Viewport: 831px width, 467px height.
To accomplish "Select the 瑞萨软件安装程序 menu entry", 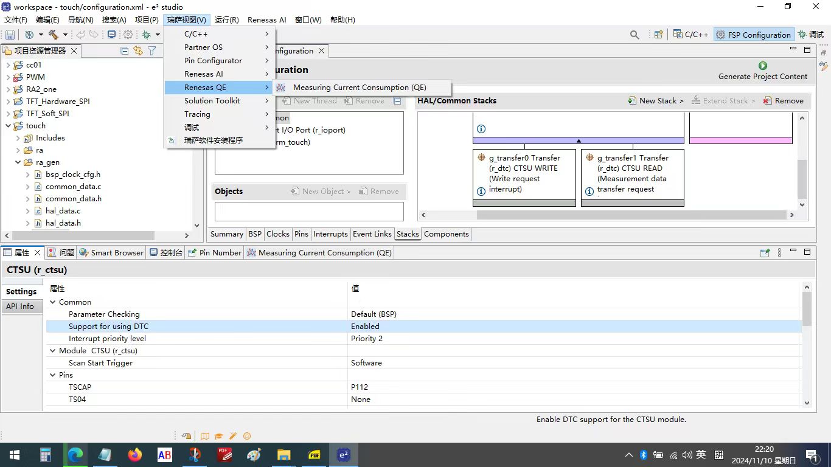I will 219,140.
